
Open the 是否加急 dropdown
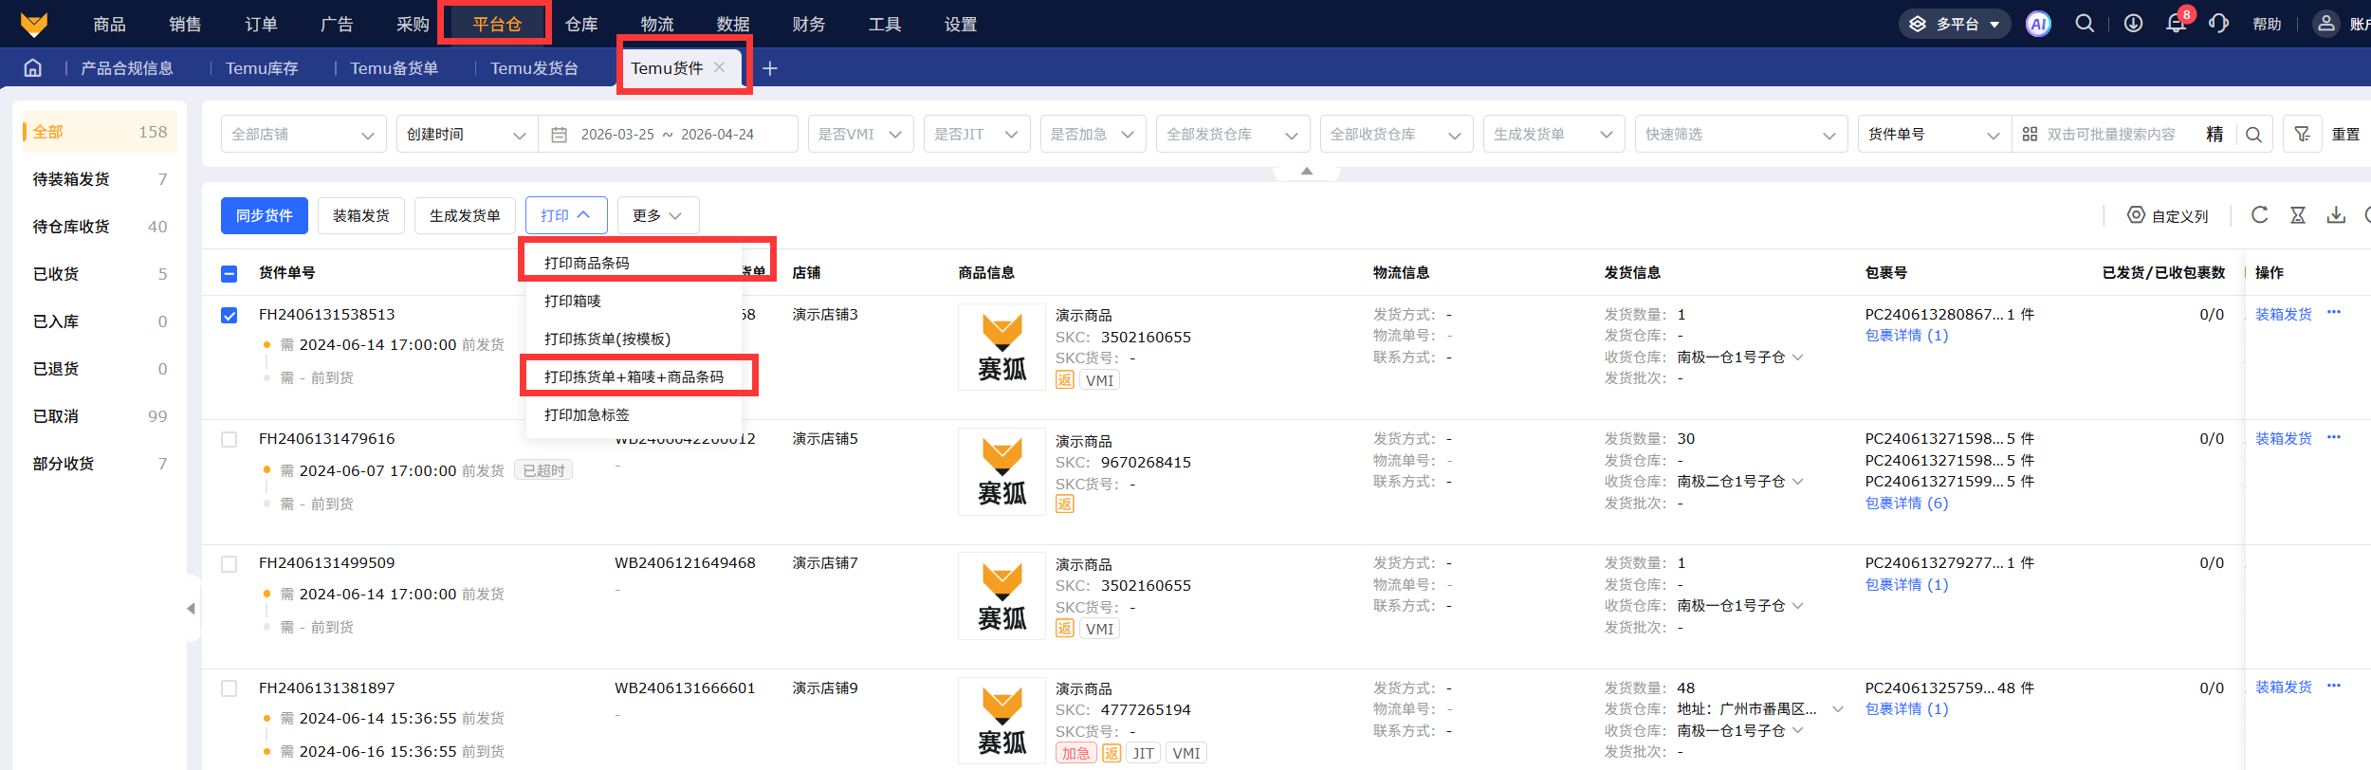(1093, 135)
